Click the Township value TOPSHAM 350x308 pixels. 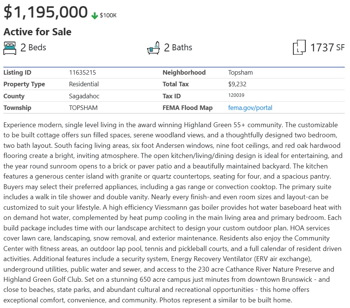coord(83,108)
